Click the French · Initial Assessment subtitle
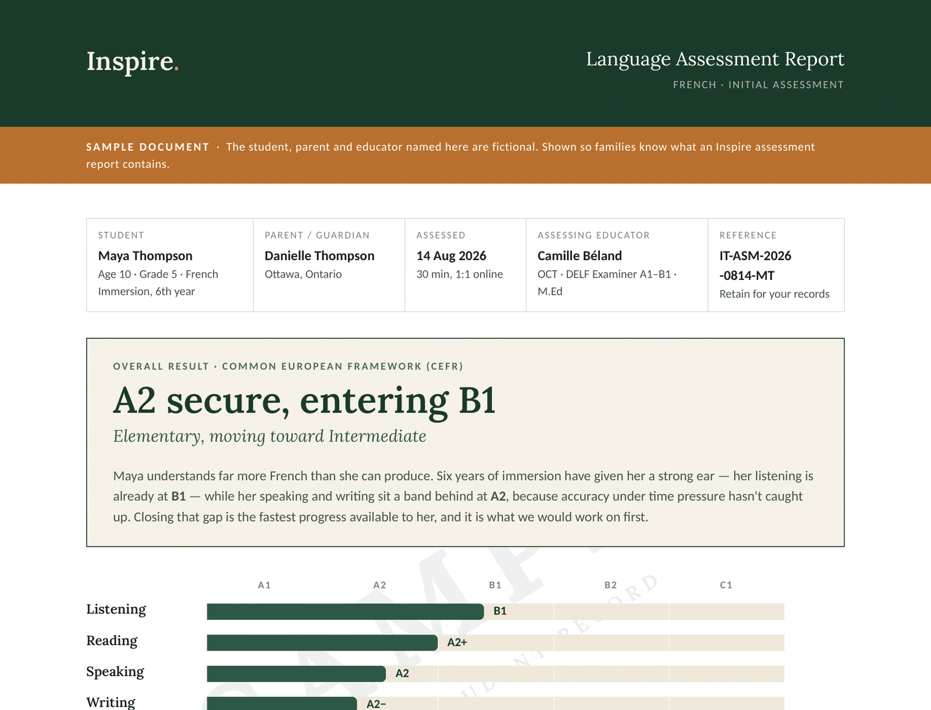This screenshot has height=710, width=931. tap(758, 85)
